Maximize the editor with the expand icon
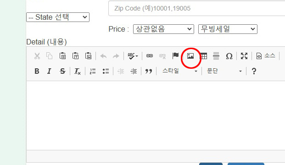This screenshot has width=285, height=165. tap(244, 56)
